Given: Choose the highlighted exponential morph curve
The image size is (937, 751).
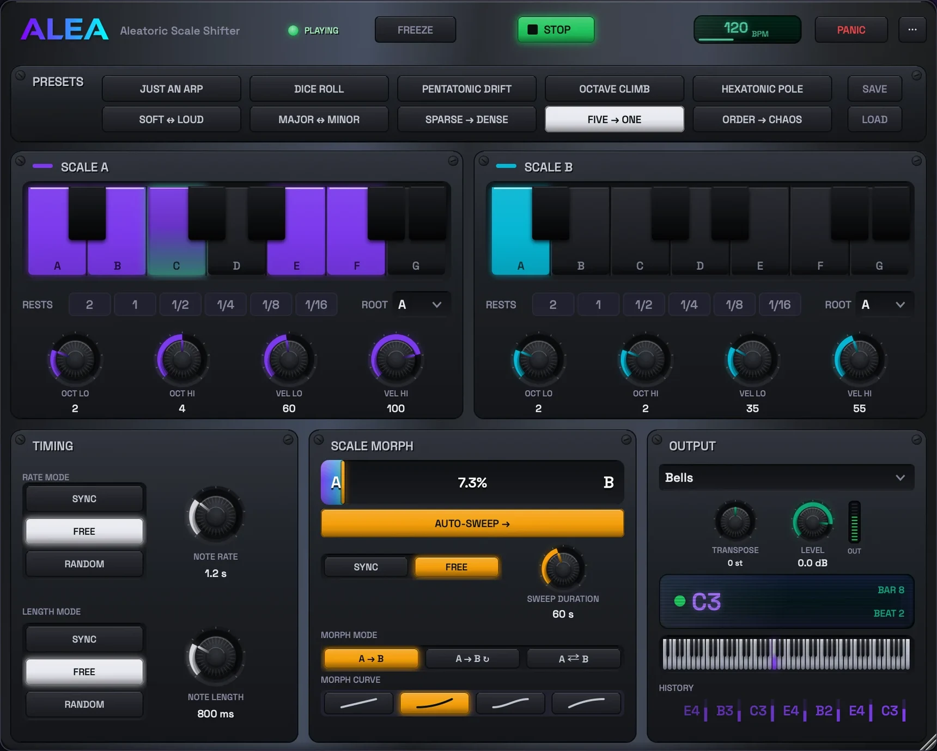Looking at the screenshot, I should click(x=434, y=703).
